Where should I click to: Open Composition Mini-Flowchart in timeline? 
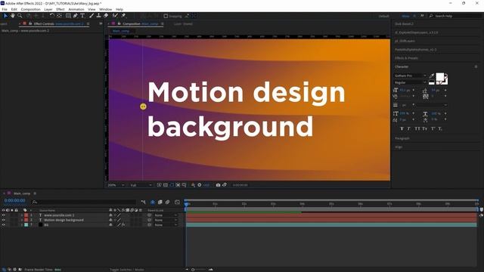[143, 202]
